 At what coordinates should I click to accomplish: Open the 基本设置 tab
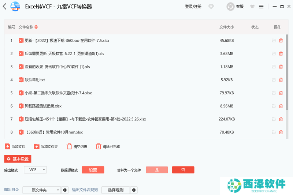[x=18, y=159]
